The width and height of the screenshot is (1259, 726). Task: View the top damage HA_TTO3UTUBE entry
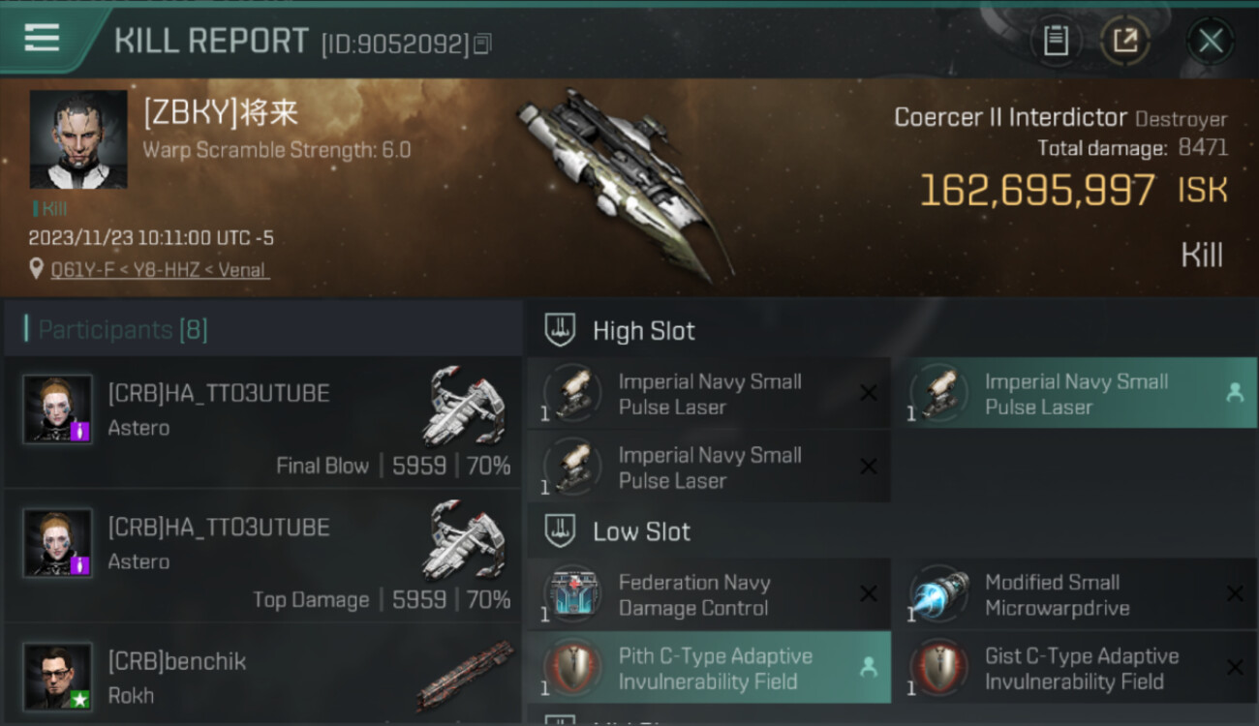(x=263, y=556)
